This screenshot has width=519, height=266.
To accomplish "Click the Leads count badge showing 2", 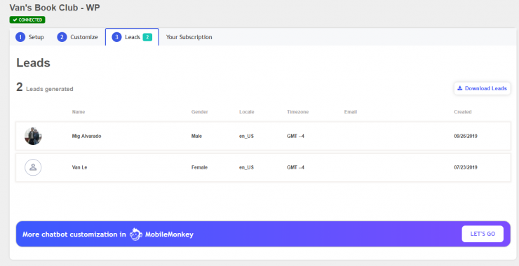I will [x=147, y=37].
